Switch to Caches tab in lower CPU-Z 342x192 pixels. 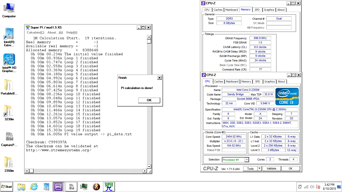click(218, 81)
